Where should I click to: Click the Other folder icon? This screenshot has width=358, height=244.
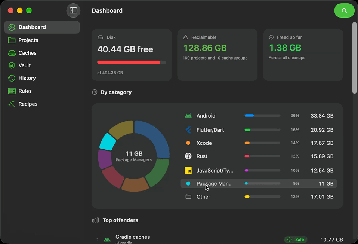click(188, 197)
